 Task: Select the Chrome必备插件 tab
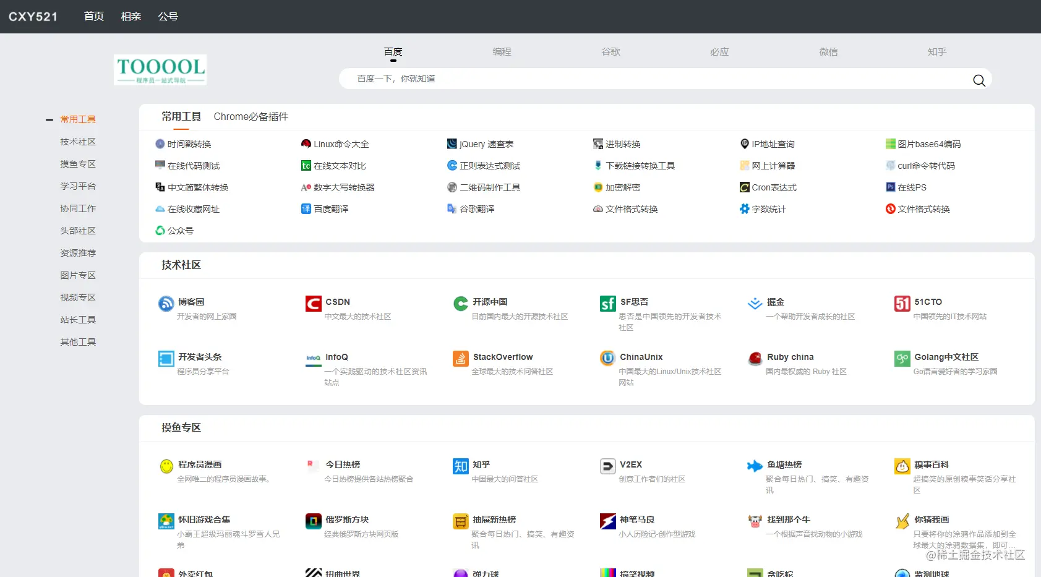[251, 117]
